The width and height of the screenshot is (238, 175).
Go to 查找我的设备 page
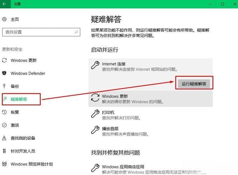(x=23, y=138)
